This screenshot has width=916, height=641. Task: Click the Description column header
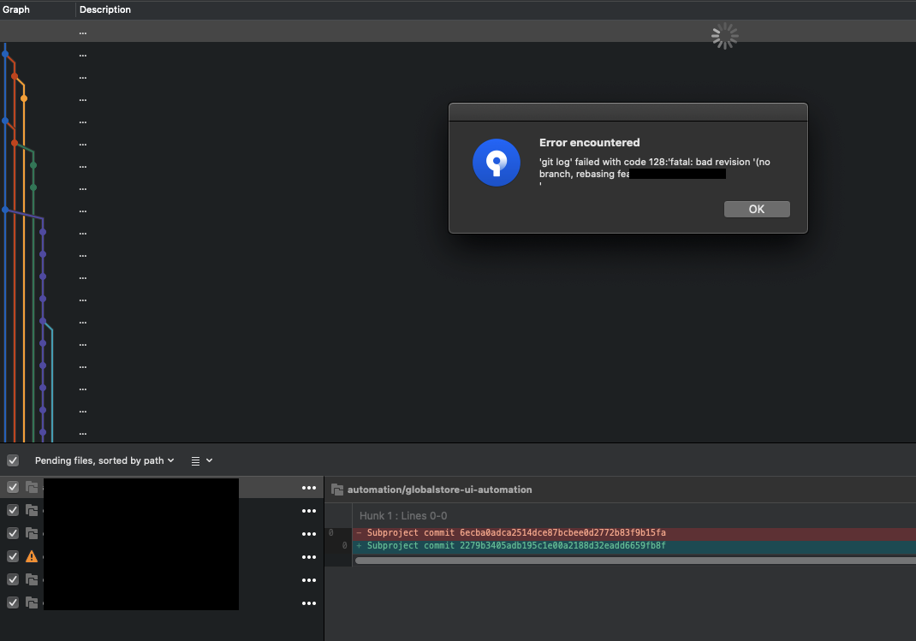point(105,9)
